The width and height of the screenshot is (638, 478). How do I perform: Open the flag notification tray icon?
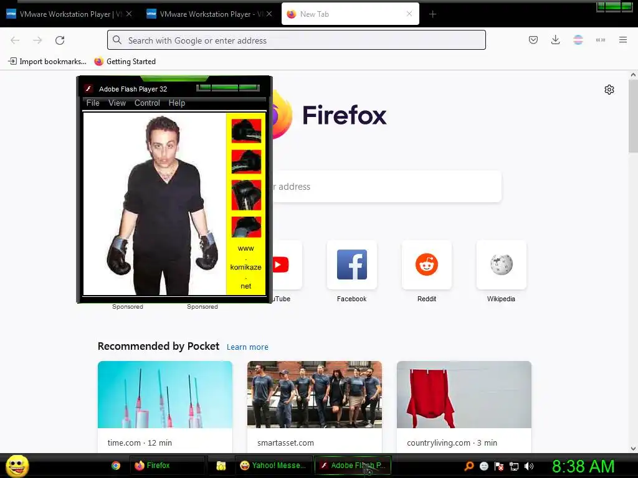[x=499, y=466]
